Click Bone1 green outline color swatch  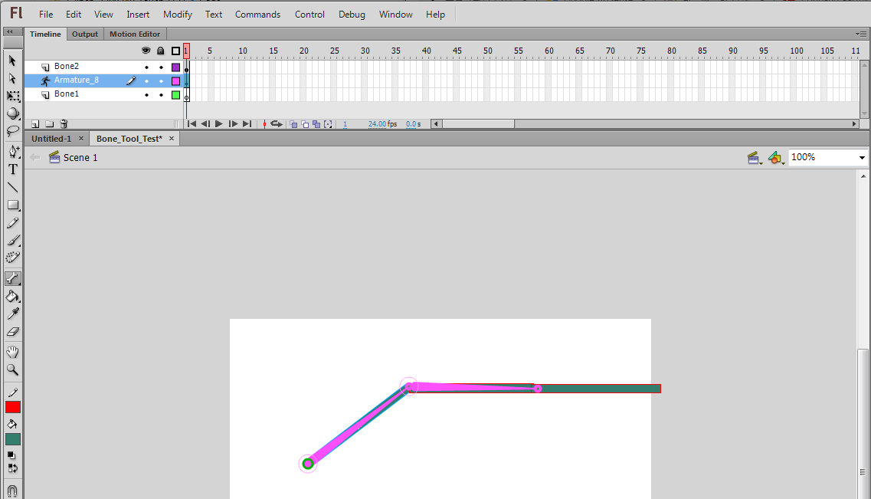click(175, 95)
